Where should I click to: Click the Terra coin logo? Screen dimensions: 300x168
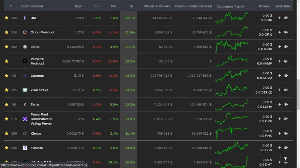(x=25, y=104)
